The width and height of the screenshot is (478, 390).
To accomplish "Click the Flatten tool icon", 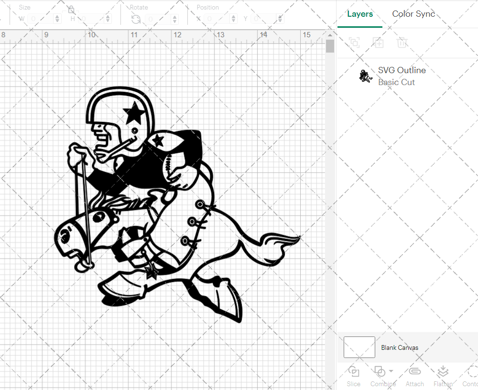I will pyautogui.click(x=443, y=372).
